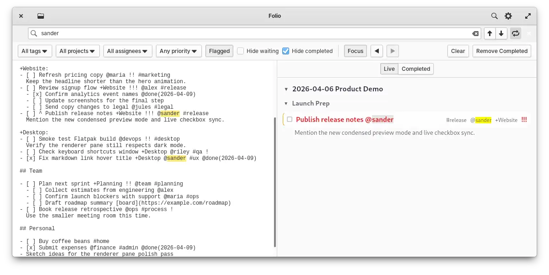Screen dimensions: 549x275
Task: Click 'Check keyboard shortcuts window' line
Action: [114, 152]
